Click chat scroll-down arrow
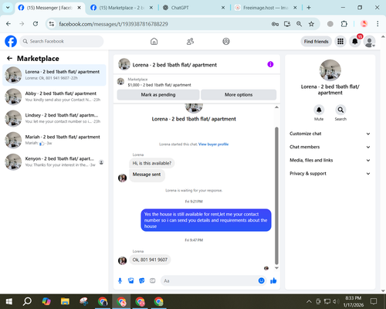 pos(276,268)
